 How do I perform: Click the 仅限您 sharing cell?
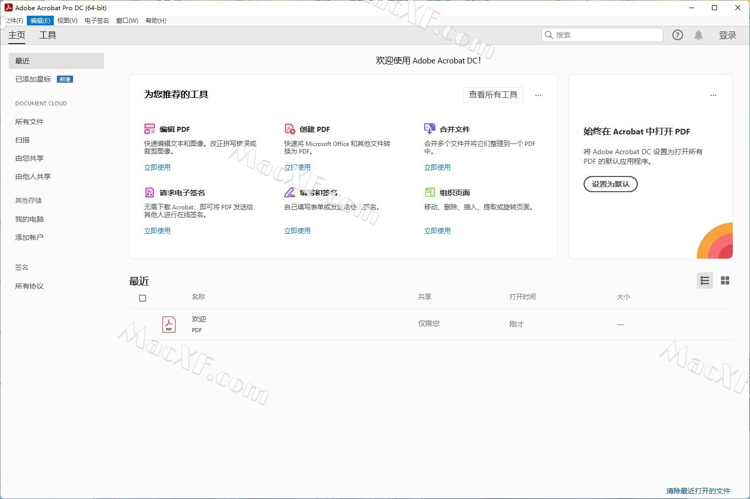[x=429, y=324]
